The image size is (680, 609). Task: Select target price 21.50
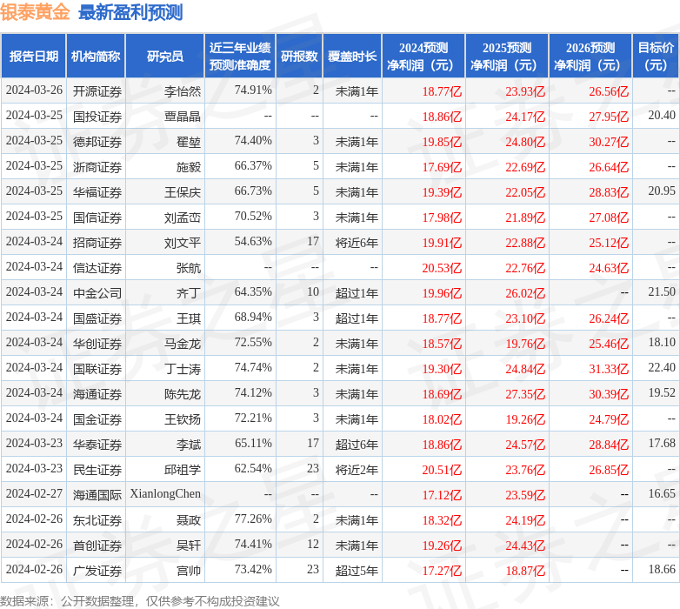coord(662,291)
